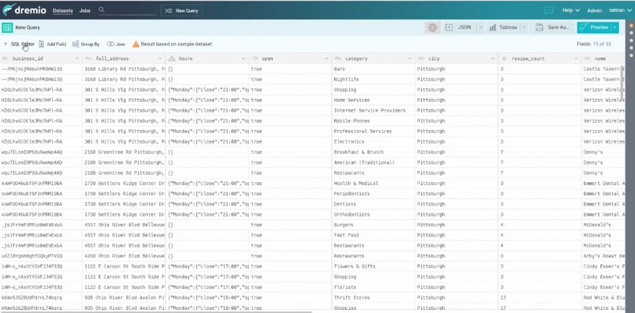The width and height of the screenshot is (635, 313).
Task: Click the Dremio narwhal logo
Action: 10,10
